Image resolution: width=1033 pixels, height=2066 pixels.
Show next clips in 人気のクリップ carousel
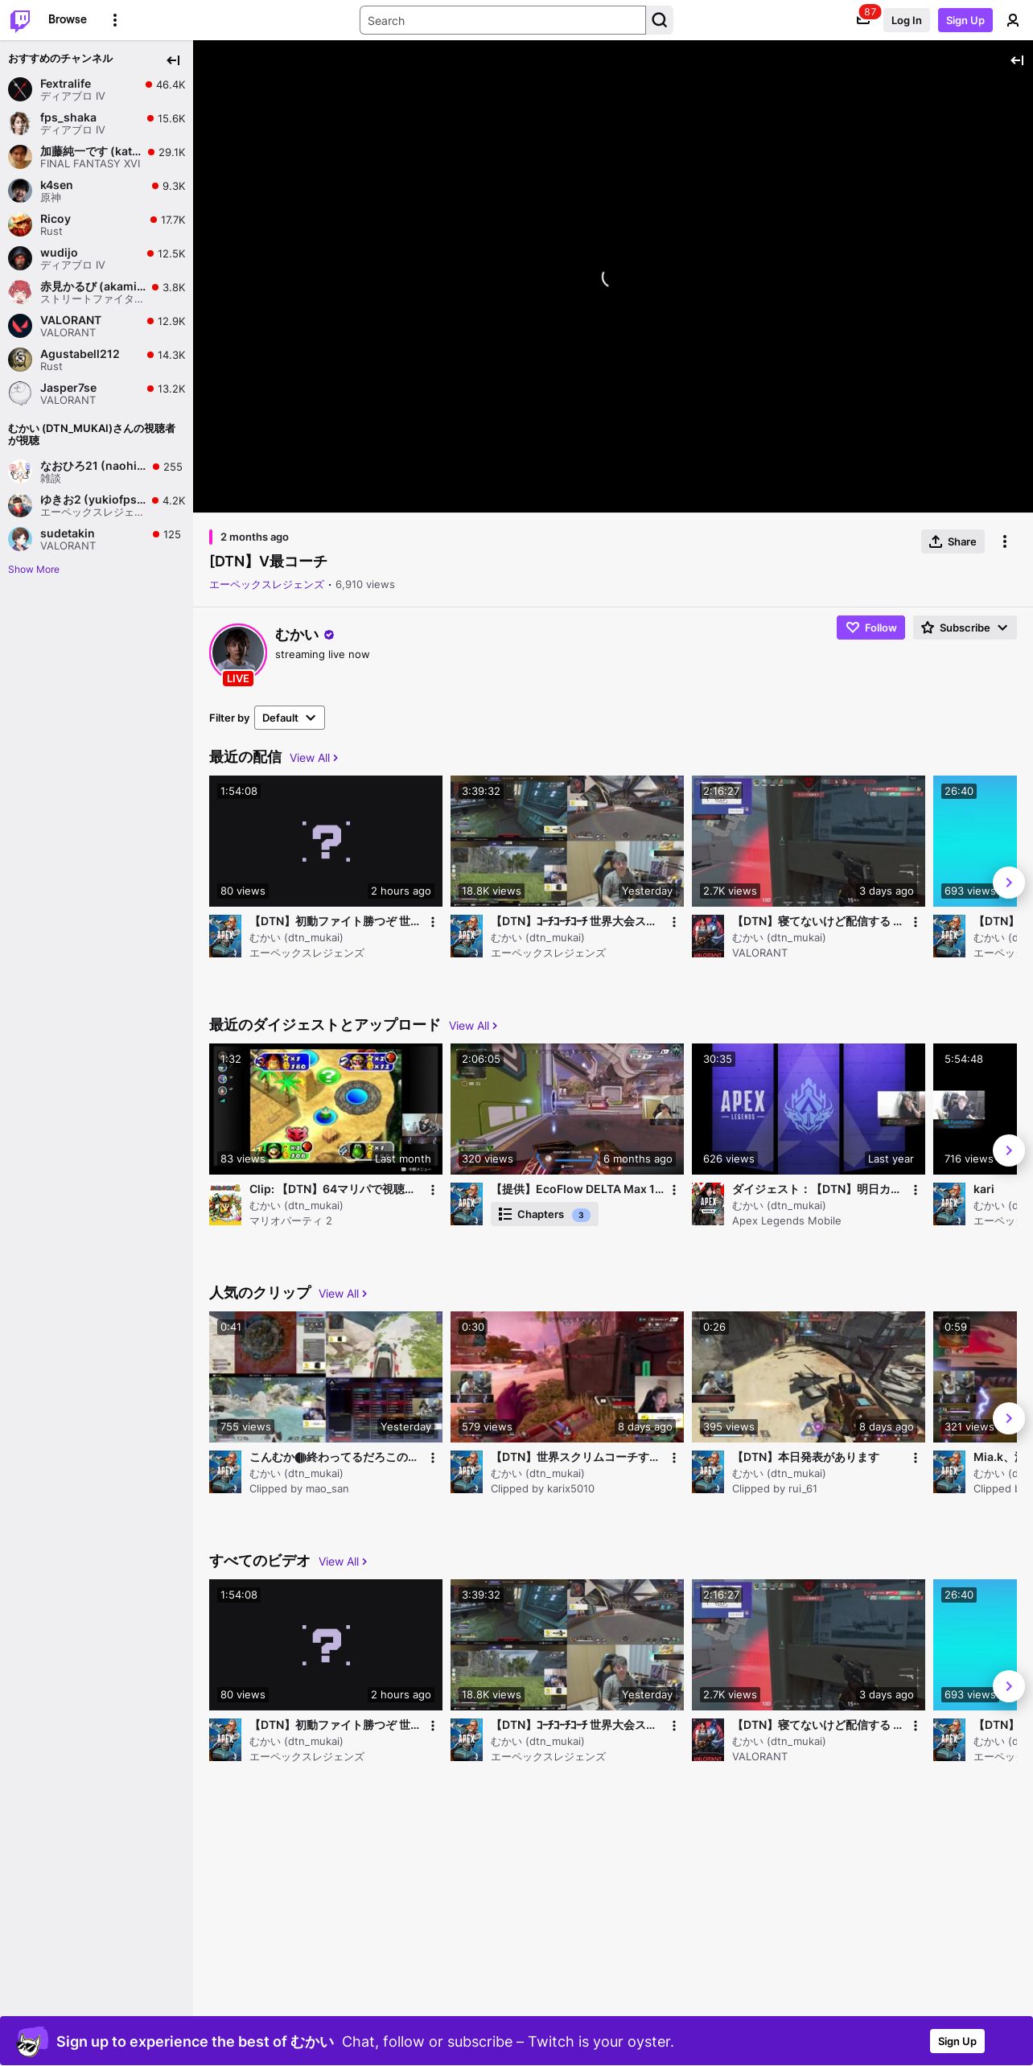point(1009,1418)
